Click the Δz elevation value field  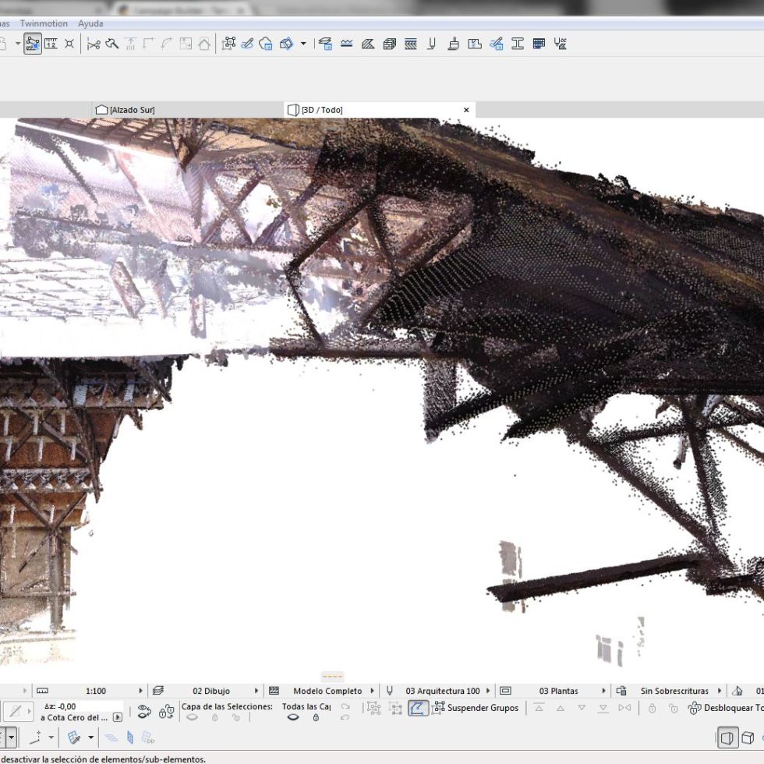pos(69,706)
